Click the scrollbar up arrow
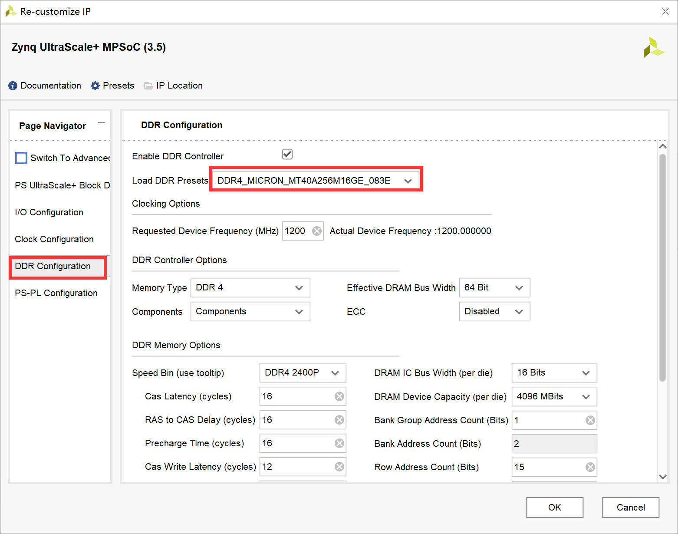Viewport: 678px width, 534px height. pyautogui.click(x=662, y=146)
